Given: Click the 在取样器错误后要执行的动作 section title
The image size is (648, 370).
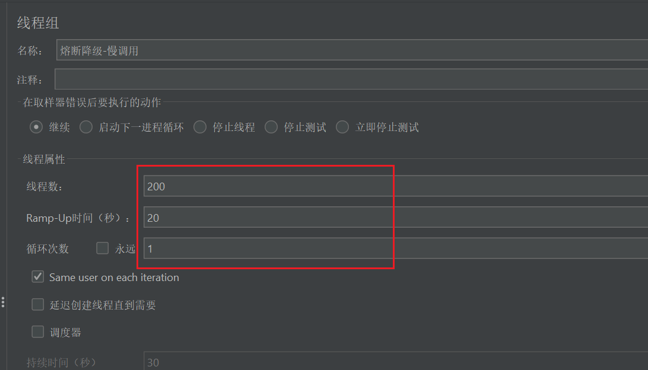Looking at the screenshot, I should click(x=91, y=103).
